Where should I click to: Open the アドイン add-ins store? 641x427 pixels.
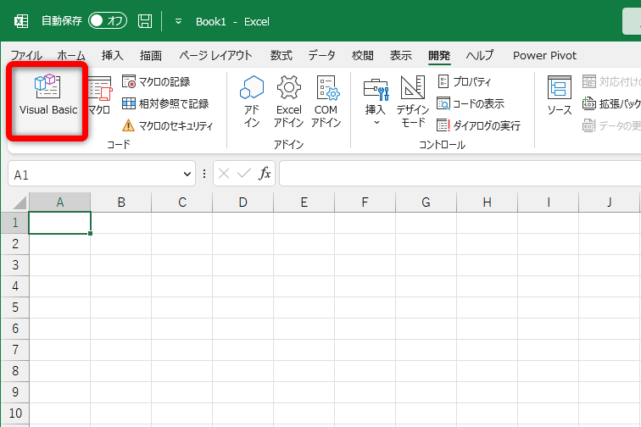[x=252, y=101]
